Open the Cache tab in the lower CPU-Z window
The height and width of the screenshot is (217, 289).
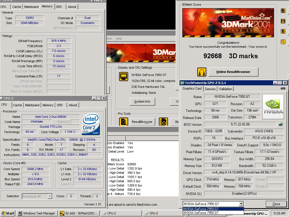point(17,105)
